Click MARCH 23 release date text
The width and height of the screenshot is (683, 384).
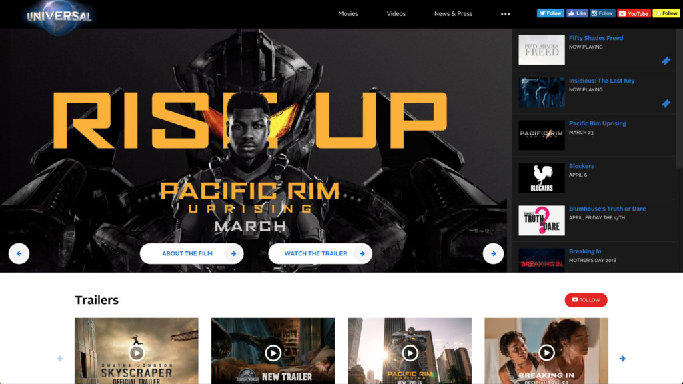[581, 133]
